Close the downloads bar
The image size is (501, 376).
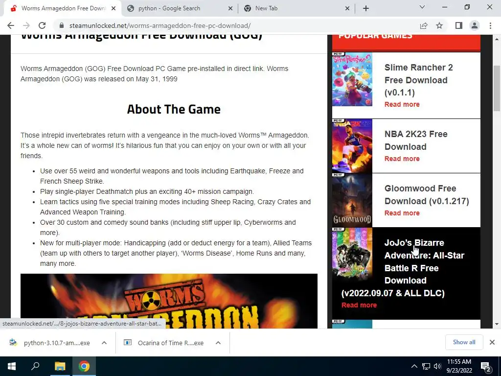pos(492,342)
